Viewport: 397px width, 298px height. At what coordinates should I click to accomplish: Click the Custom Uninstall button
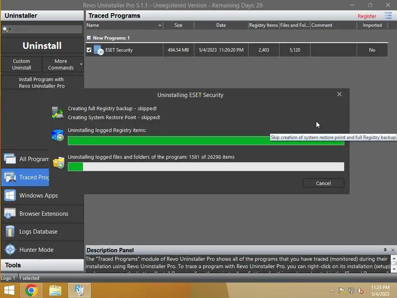(x=22, y=64)
